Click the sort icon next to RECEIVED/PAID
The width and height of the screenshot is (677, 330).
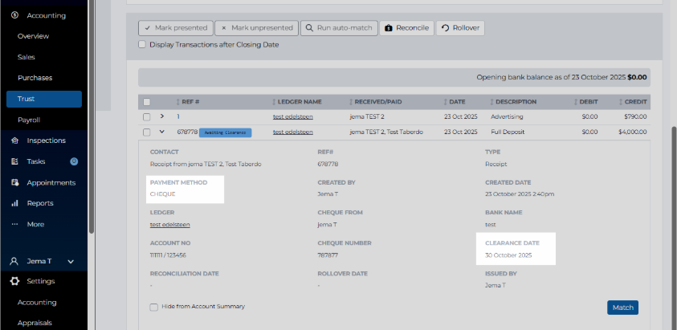point(351,102)
